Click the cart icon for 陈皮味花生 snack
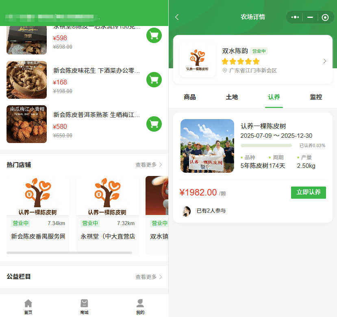Viewport: 337px width, 317px height. point(154,80)
